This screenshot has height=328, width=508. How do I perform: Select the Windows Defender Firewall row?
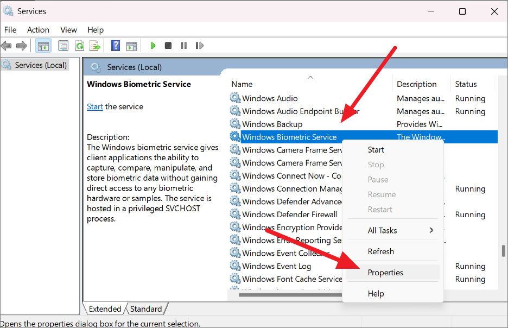coord(285,215)
